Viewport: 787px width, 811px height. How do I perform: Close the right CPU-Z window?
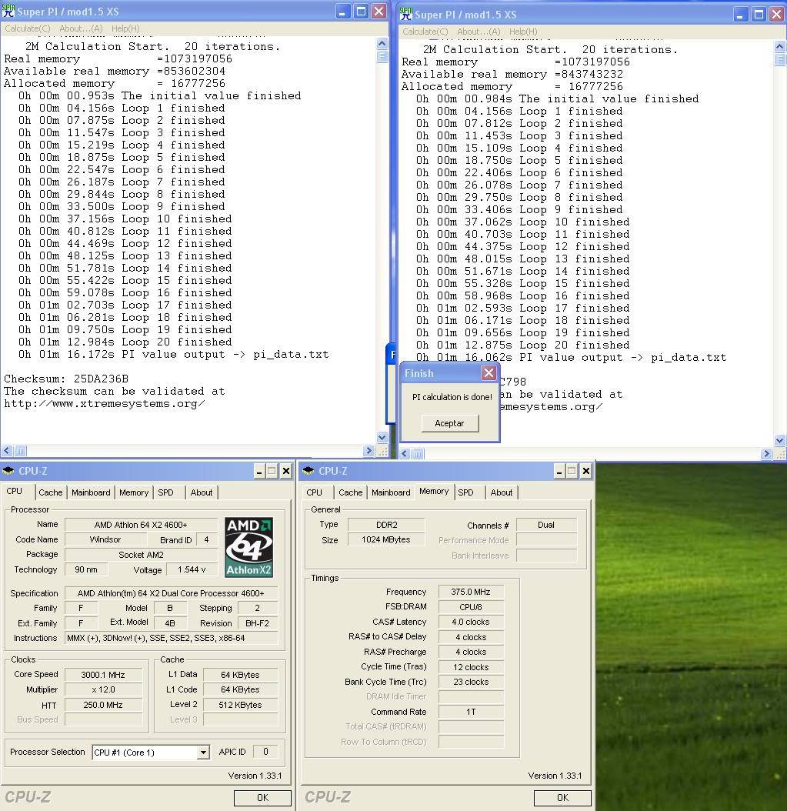pos(585,471)
